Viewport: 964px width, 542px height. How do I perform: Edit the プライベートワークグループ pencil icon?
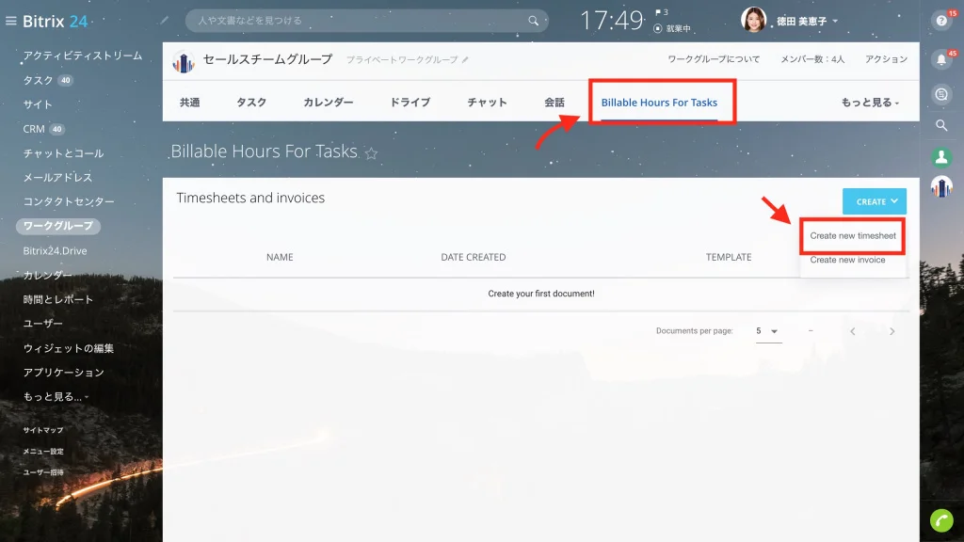pyautogui.click(x=465, y=59)
